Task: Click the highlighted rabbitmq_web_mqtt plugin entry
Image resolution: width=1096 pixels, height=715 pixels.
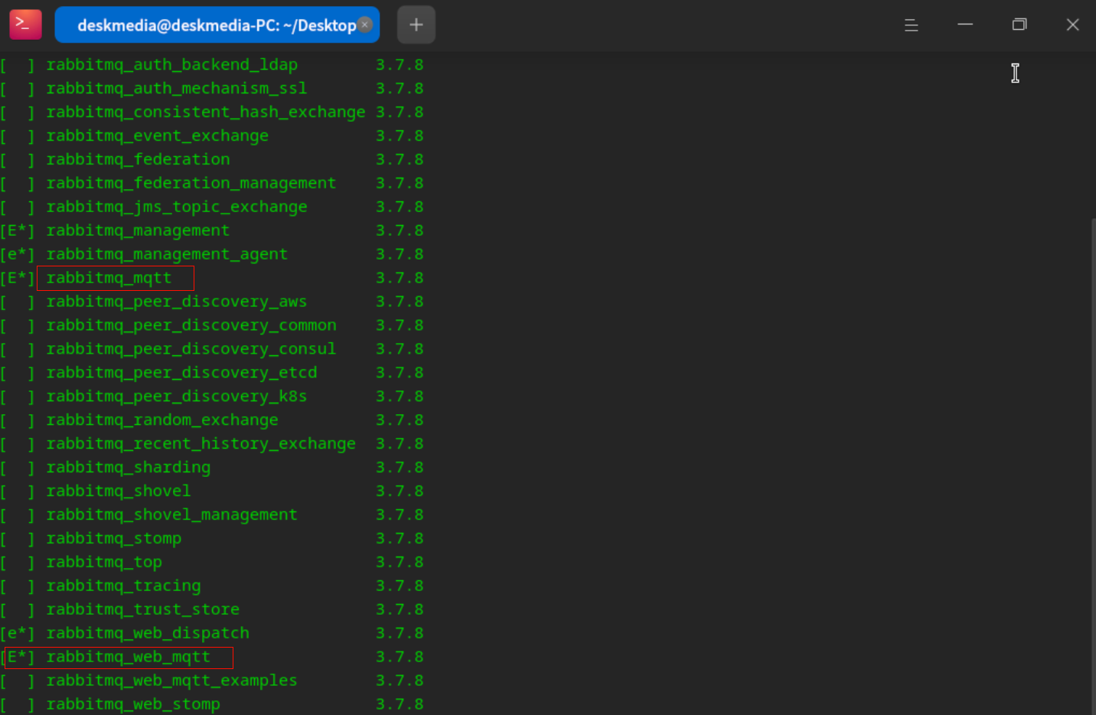Action: pyautogui.click(x=119, y=657)
